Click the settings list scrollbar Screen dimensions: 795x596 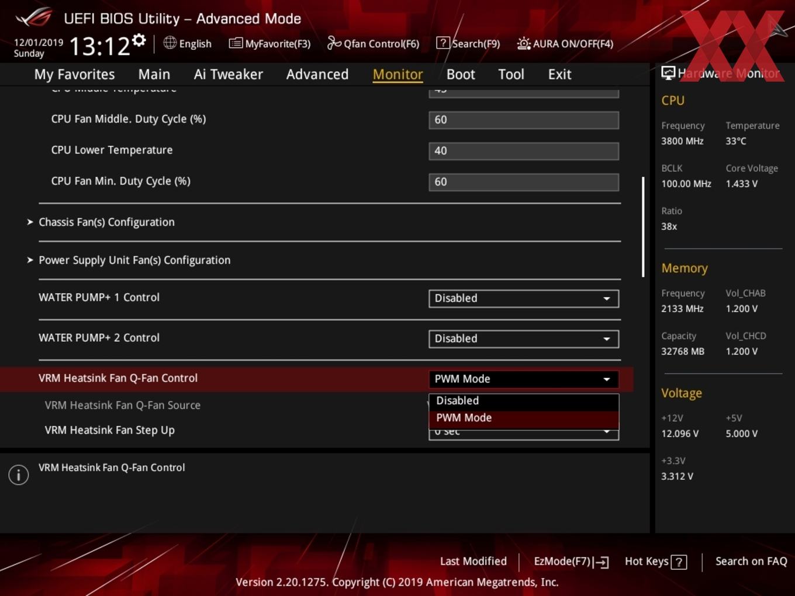tap(643, 227)
